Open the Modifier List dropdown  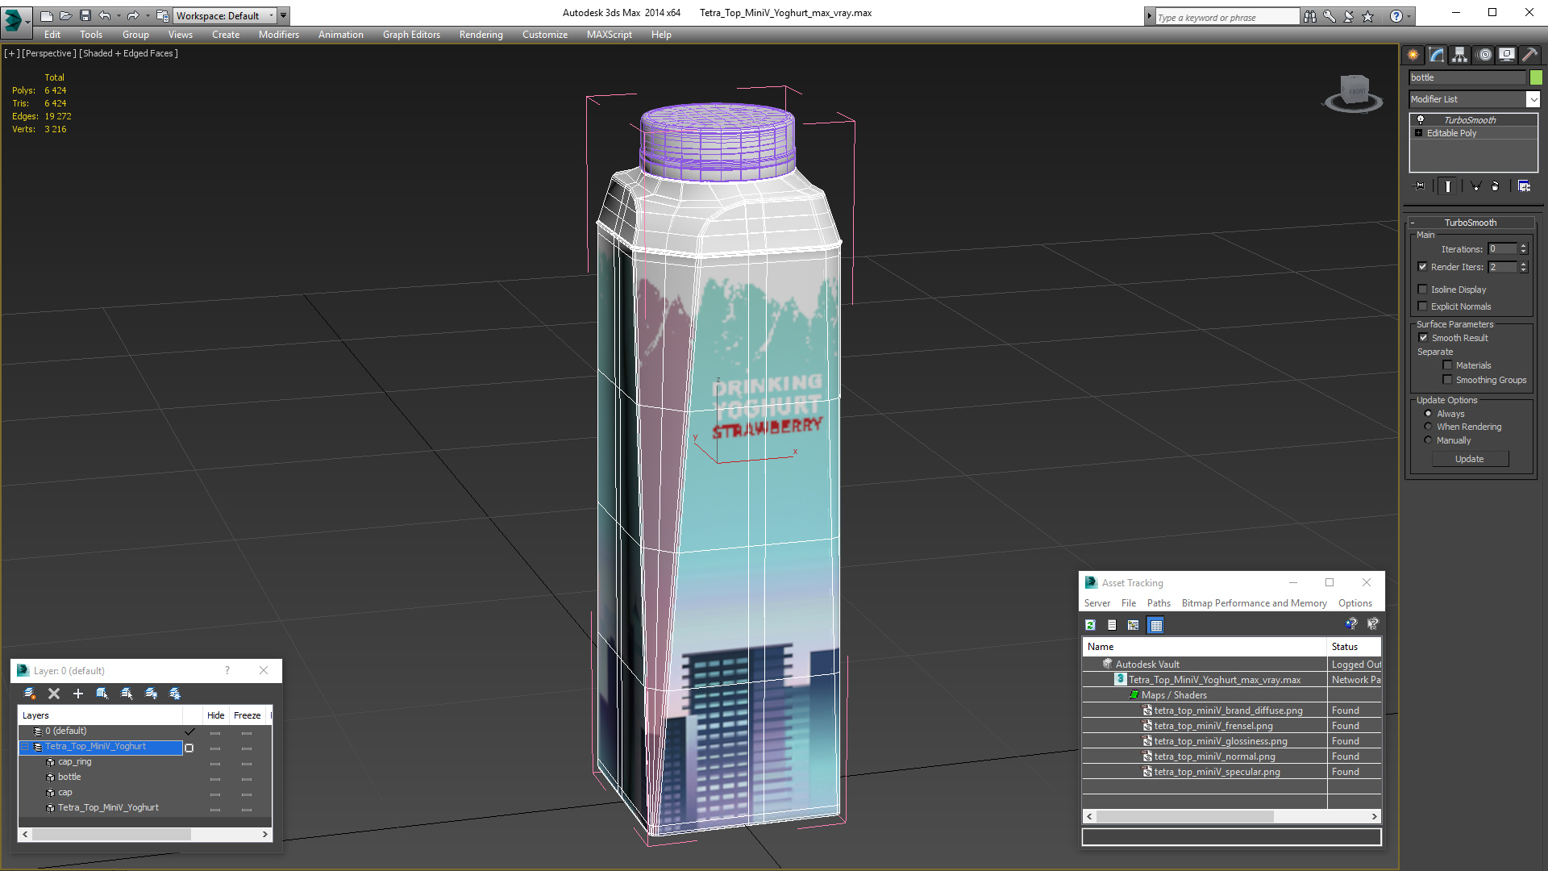pos(1533,99)
